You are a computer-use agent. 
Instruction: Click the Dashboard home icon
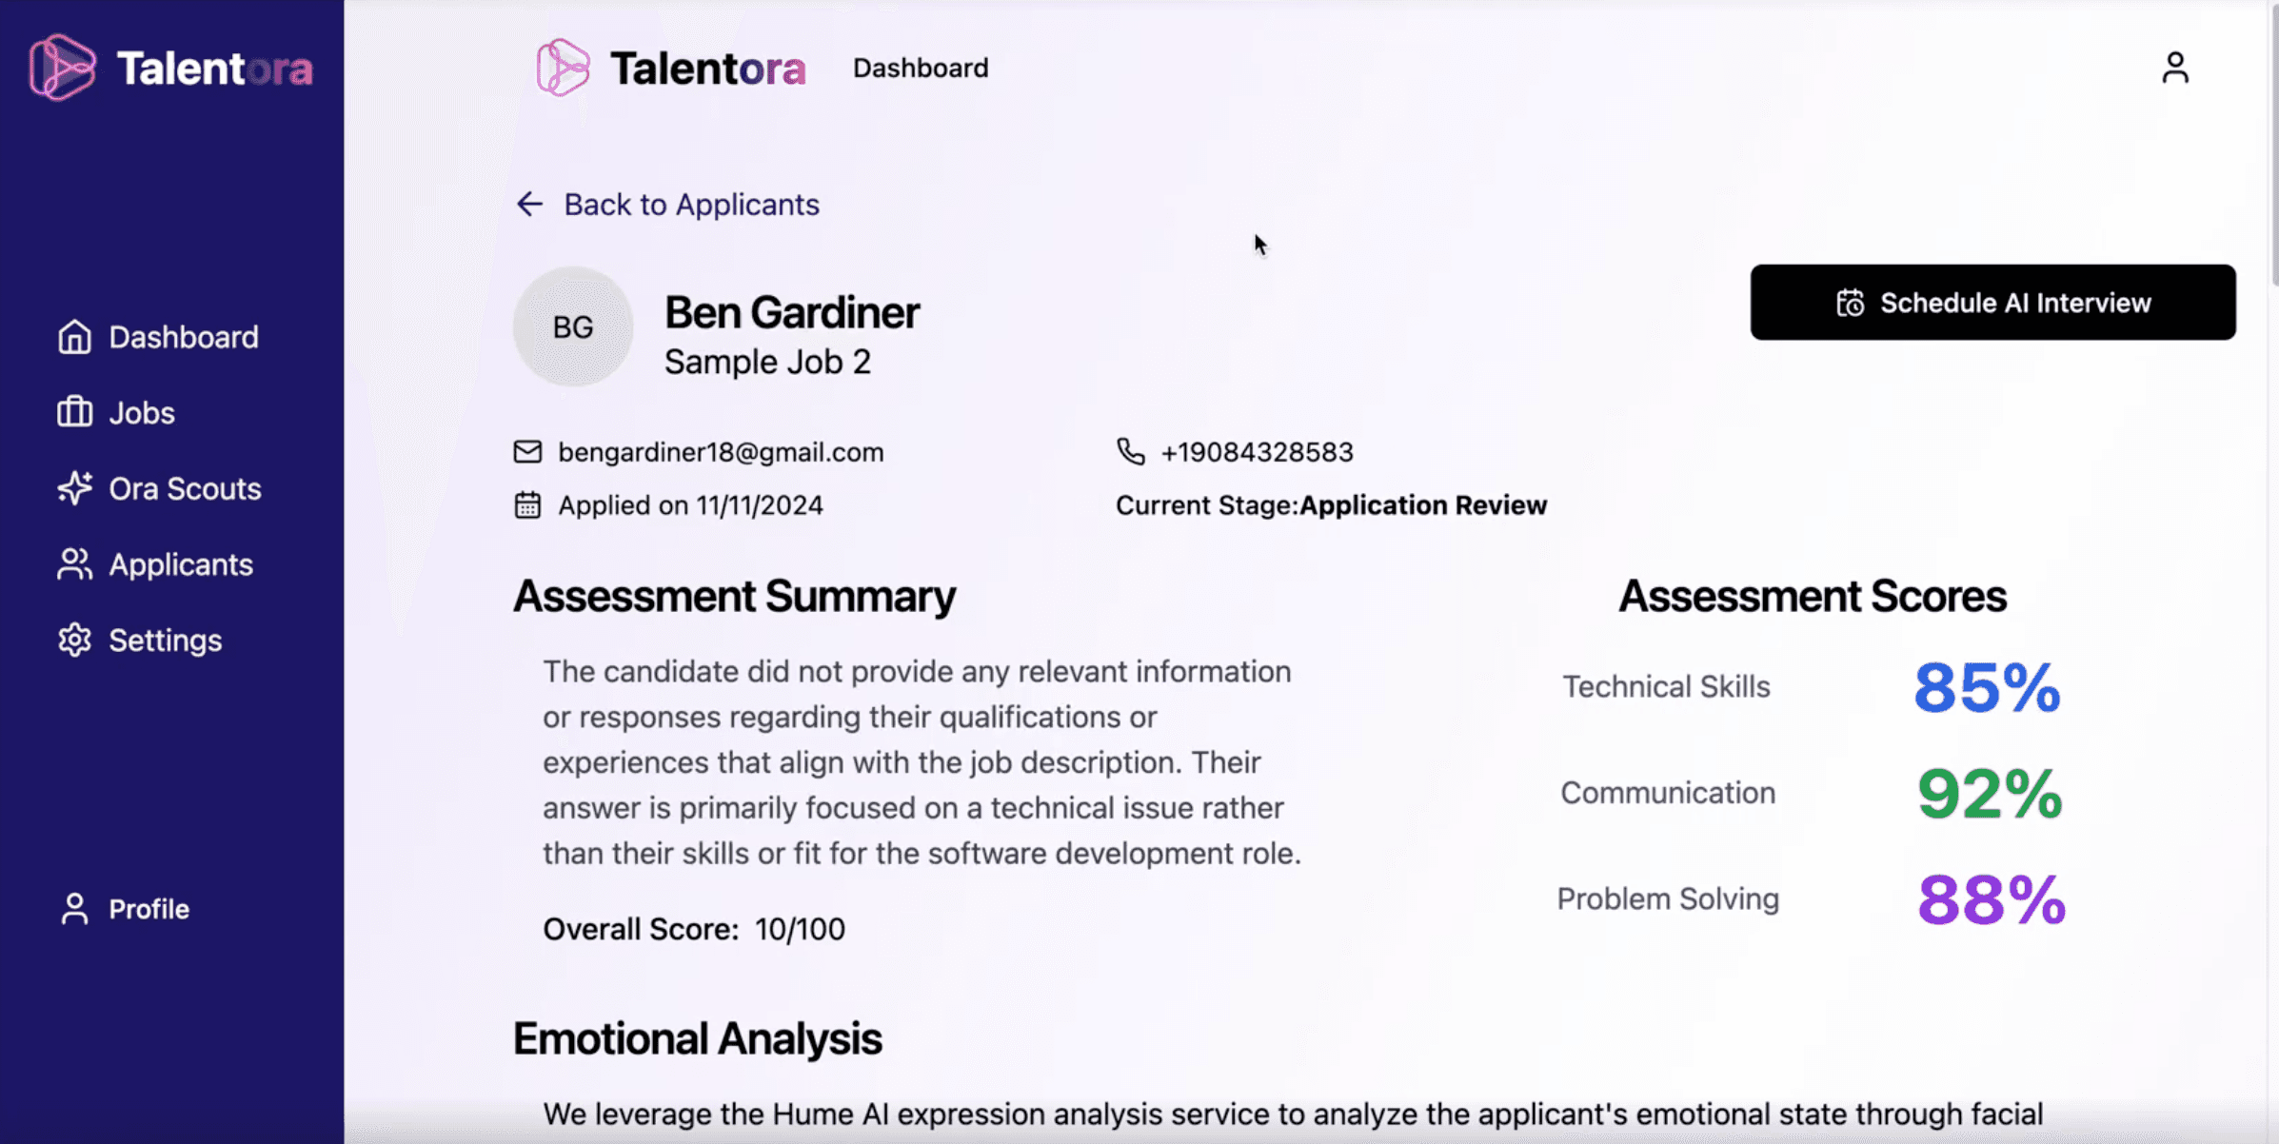pos(74,337)
